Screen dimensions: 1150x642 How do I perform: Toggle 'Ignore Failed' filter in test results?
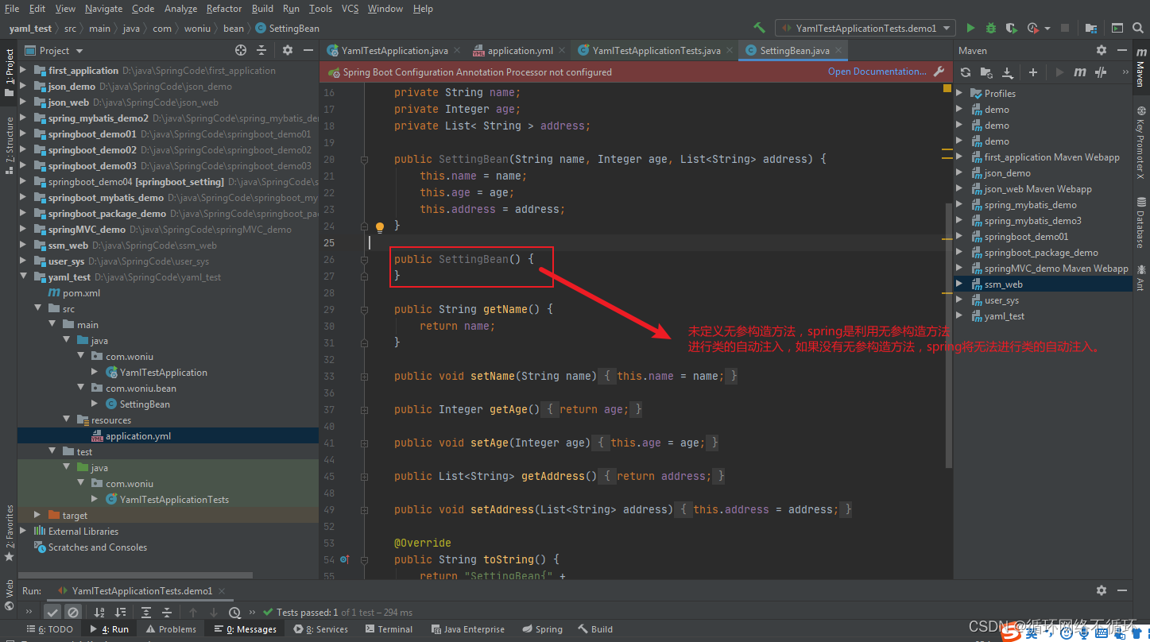(x=72, y=612)
